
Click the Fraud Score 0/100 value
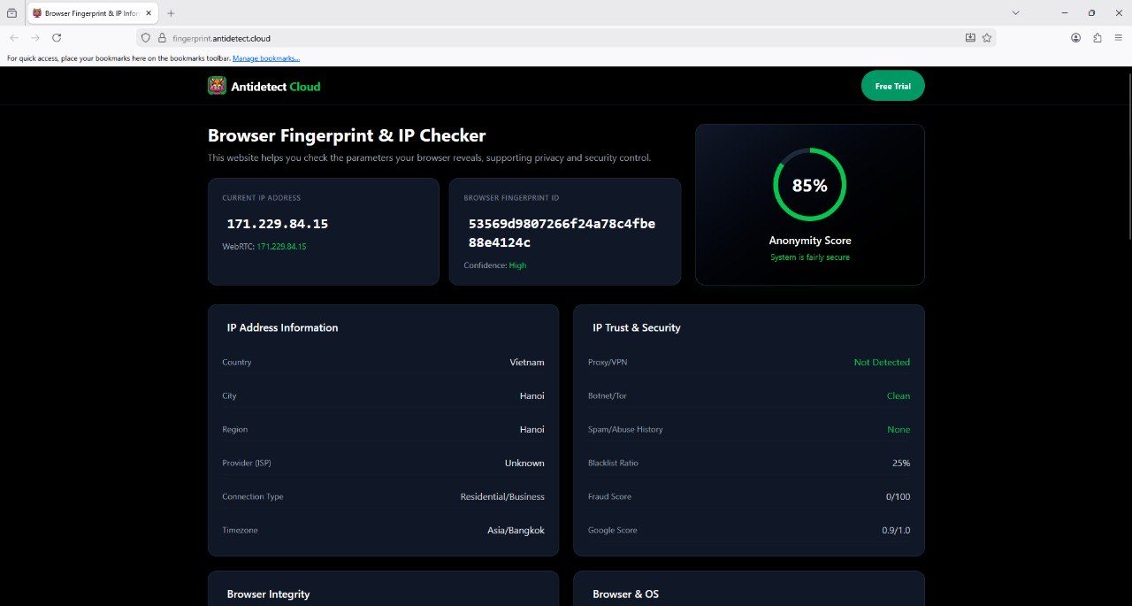(898, 496)
